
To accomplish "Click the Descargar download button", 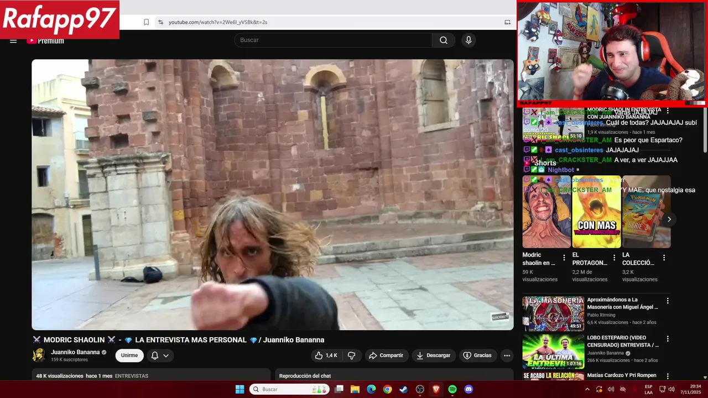I will (434, 355).
